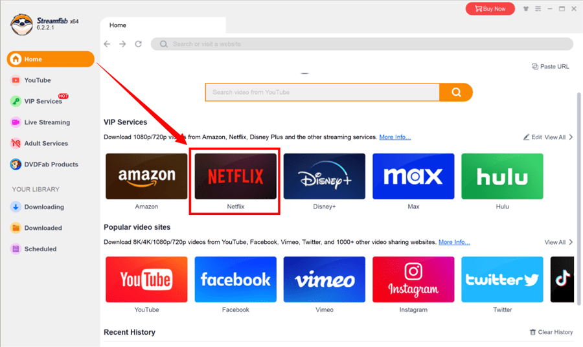Click the Vimeo label under its tile
Screen dimensions: 583x347
[x=325, y=310]
